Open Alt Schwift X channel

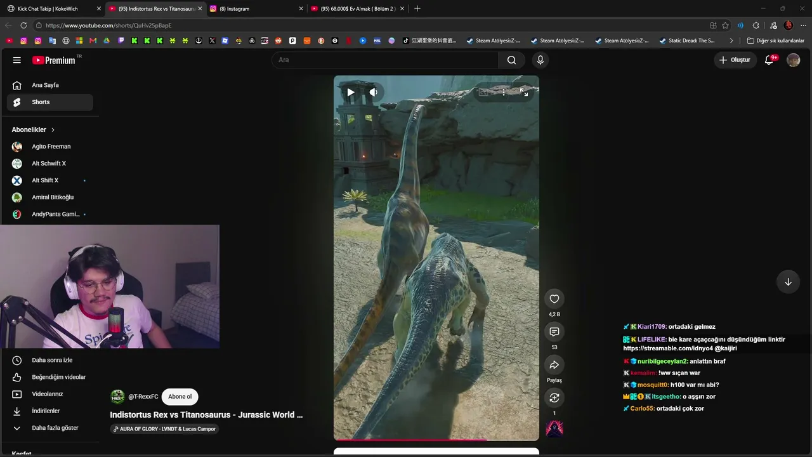point(49,164)
